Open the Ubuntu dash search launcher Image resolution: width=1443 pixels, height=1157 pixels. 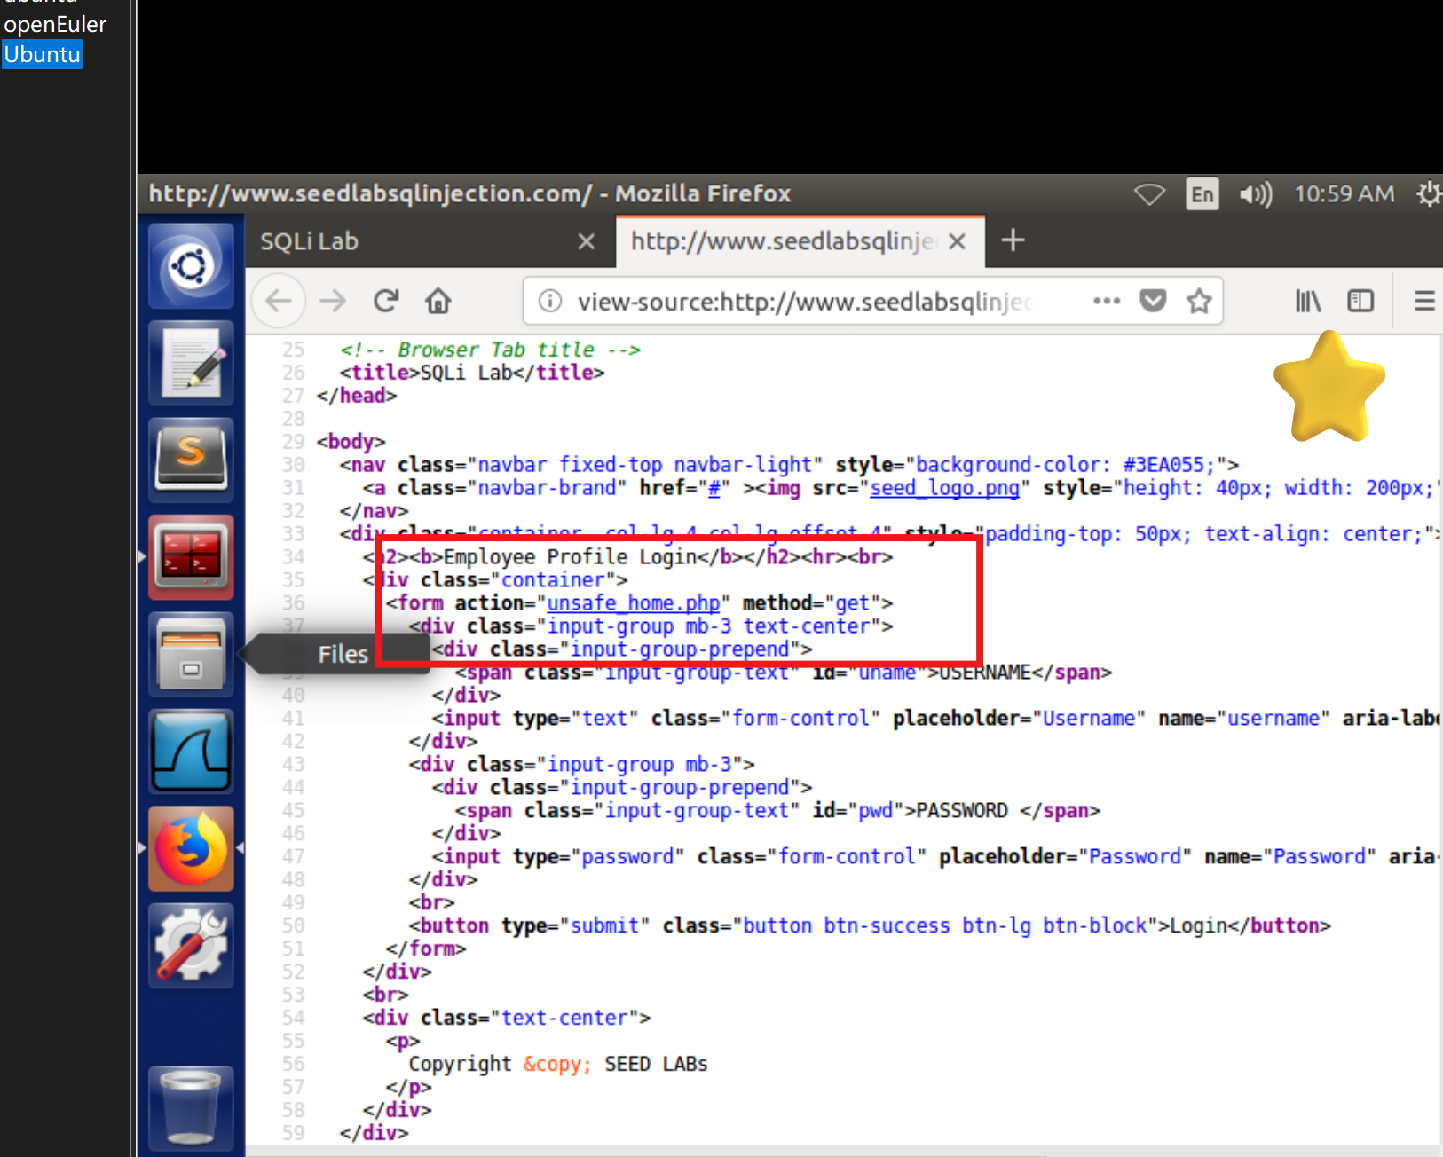click(x=191, y=265)
